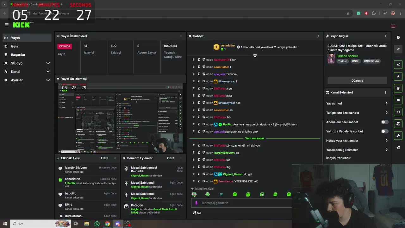Insert the 'GG' emote above the message box
The image size is (405, 228).
(x=221, y=194)
